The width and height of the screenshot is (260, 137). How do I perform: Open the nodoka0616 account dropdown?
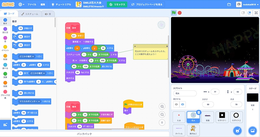pos(247,5)
